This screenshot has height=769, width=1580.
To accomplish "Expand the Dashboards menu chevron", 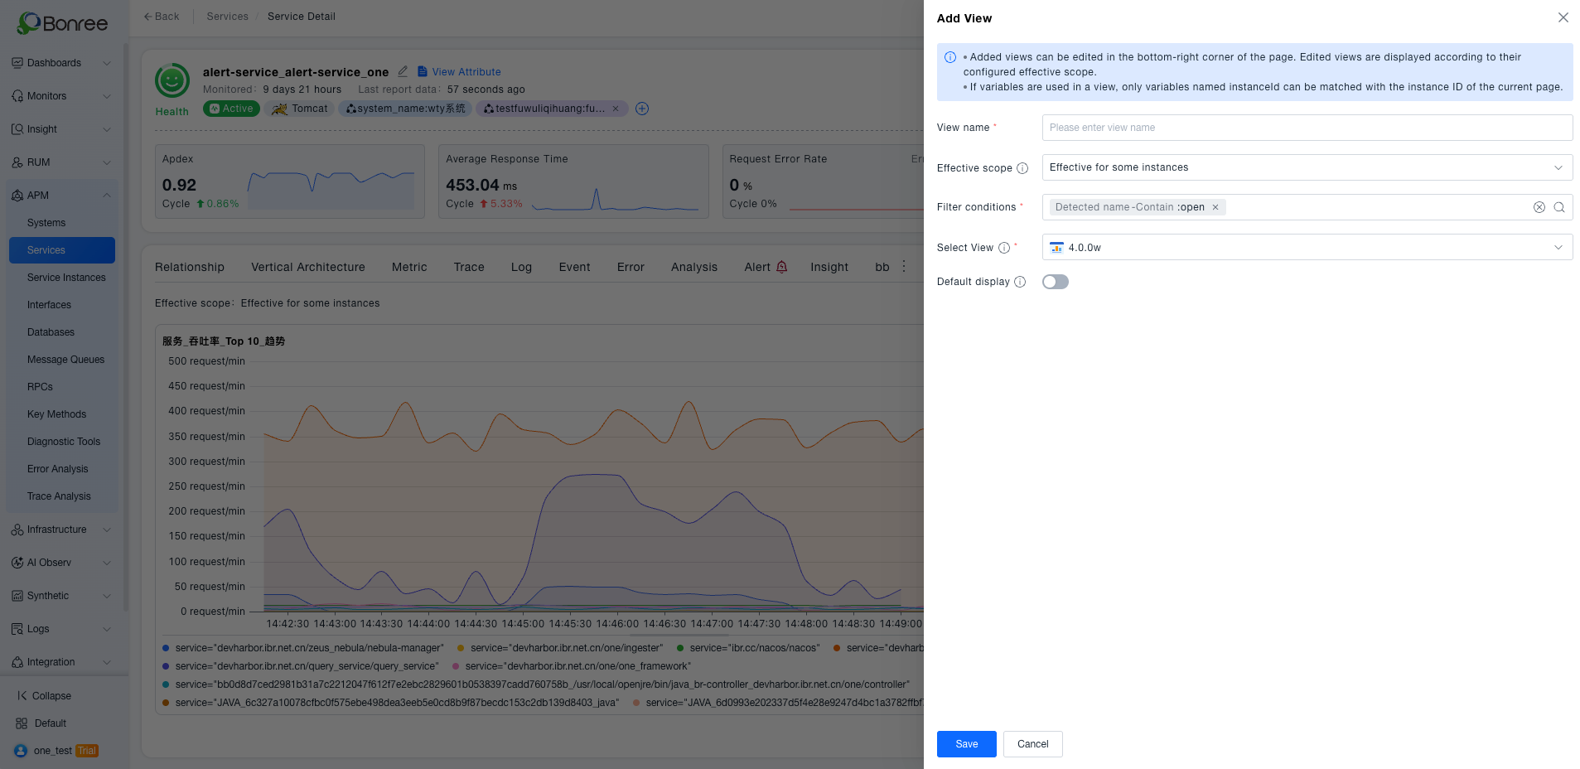I will click(107, 63).
